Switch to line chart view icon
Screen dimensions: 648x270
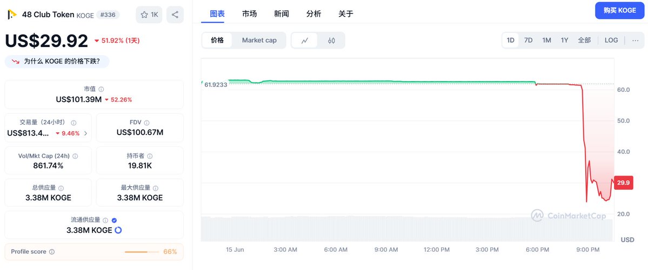pos(305,40)
